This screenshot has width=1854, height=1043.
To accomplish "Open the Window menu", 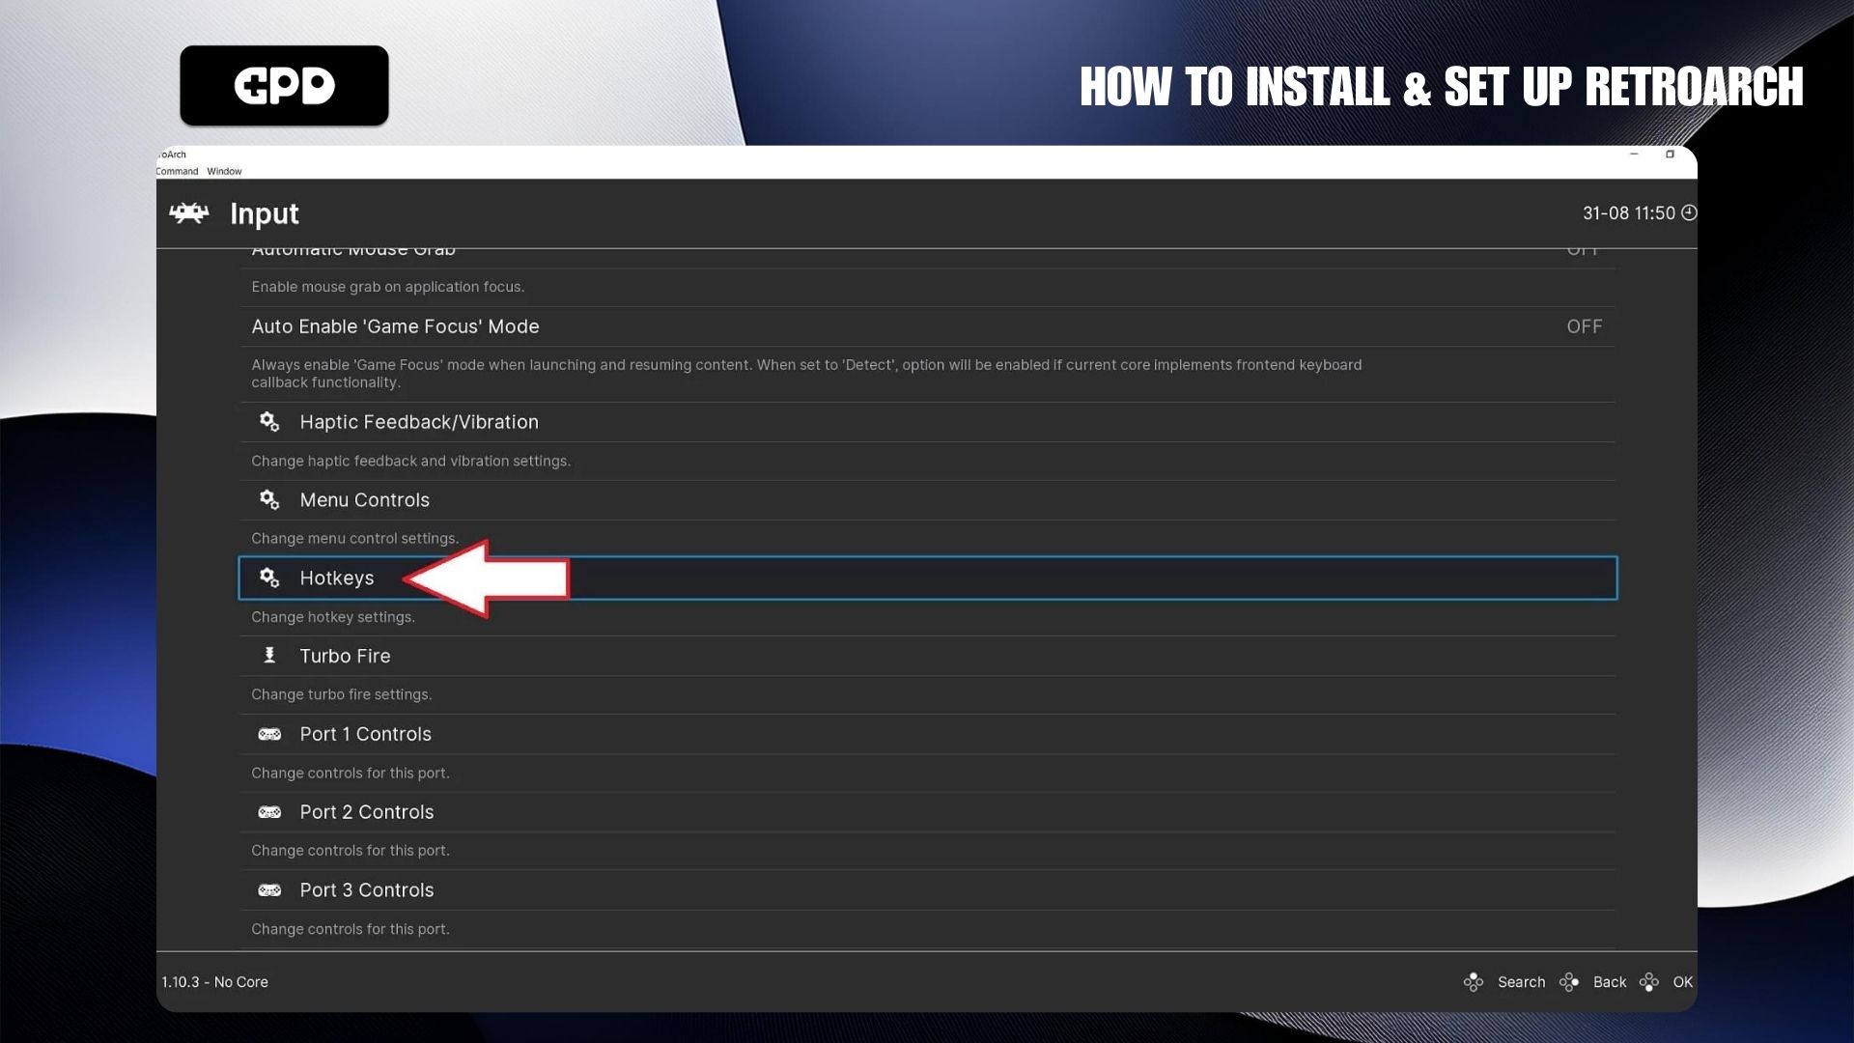I will (x=224, y=171).
